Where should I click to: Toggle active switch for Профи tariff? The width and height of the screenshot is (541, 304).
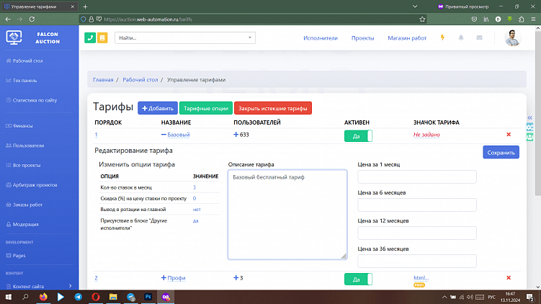tap(358, 279)
